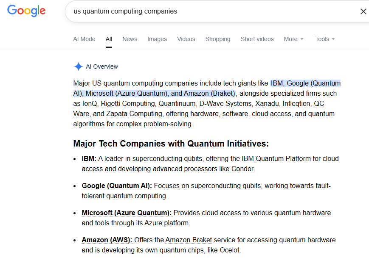This screenshot has width=369, height=263.
Task: Select the Short videos tab
Action: [257, 39]
